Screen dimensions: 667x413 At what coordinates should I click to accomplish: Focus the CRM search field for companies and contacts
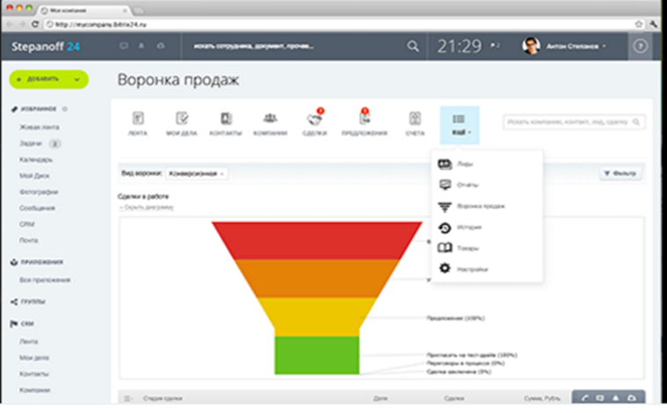coord(574,122)
